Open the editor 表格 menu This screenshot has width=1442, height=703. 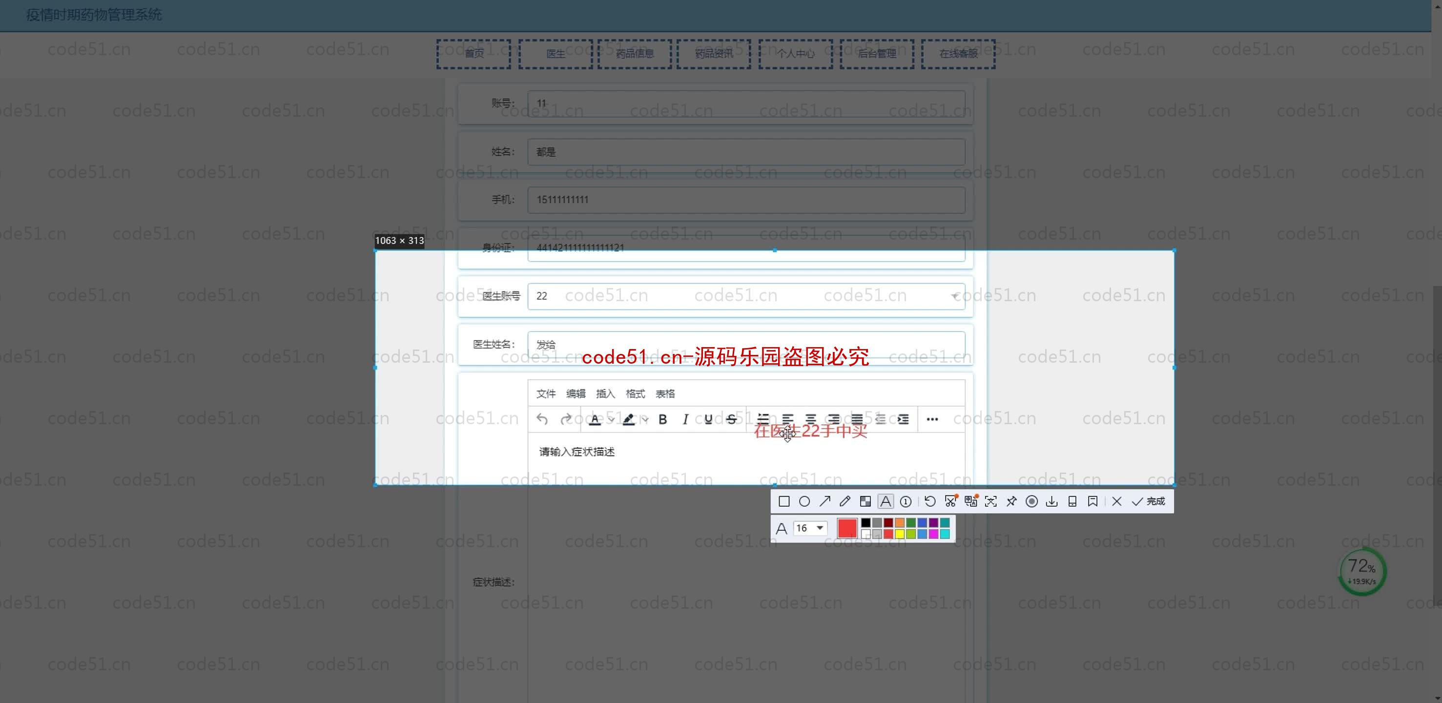click(665, 393)
